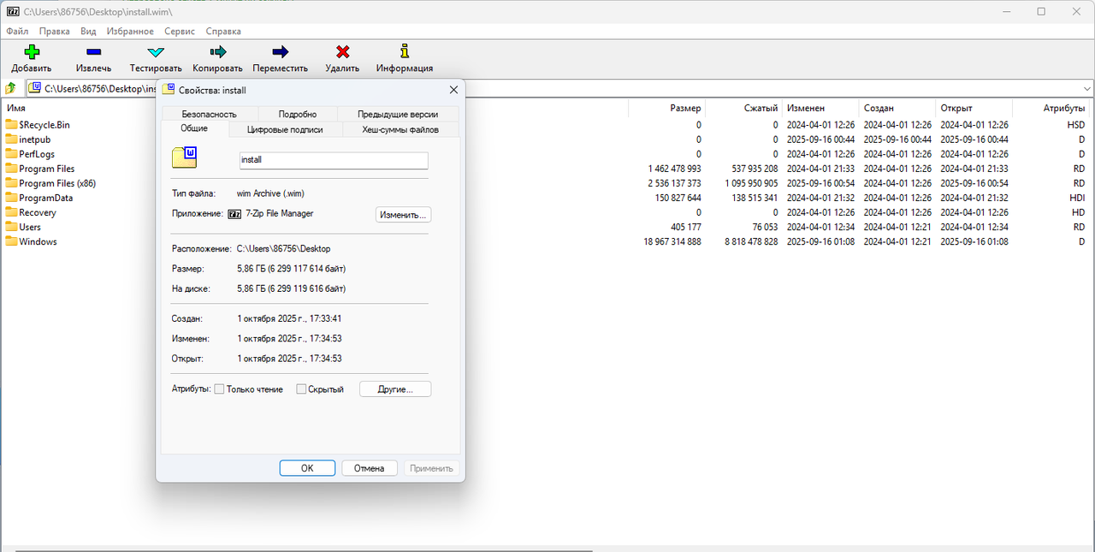Screen dimensions: 1095x552
Task: Click the 7-Zip application icon in title bar
Action: pos(13,12)
